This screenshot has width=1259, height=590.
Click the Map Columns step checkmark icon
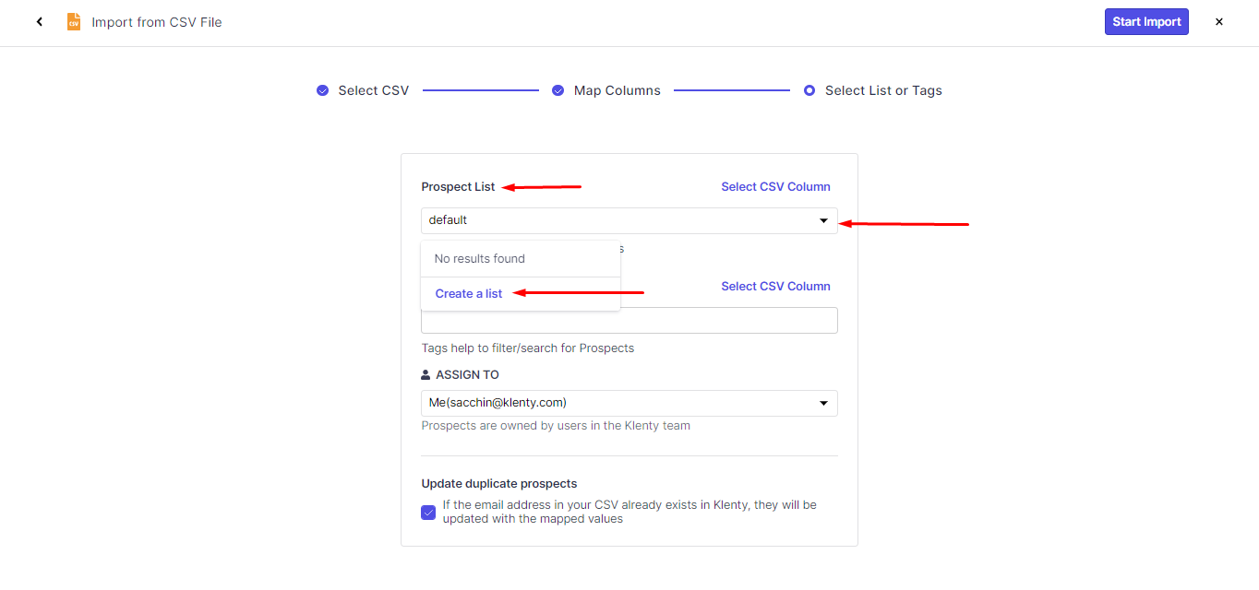(x=558, y=90)
